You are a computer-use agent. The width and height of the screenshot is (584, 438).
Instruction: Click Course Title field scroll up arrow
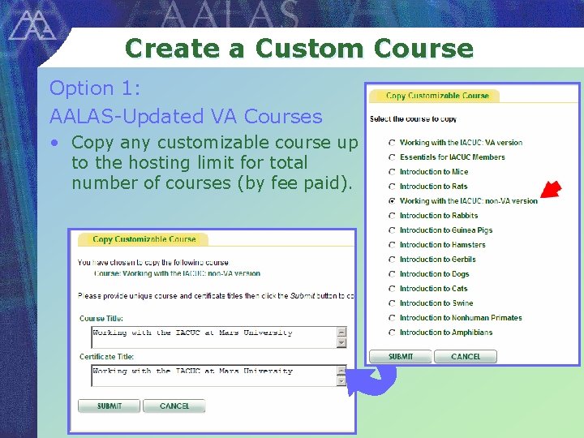click(x=341, y=332)
